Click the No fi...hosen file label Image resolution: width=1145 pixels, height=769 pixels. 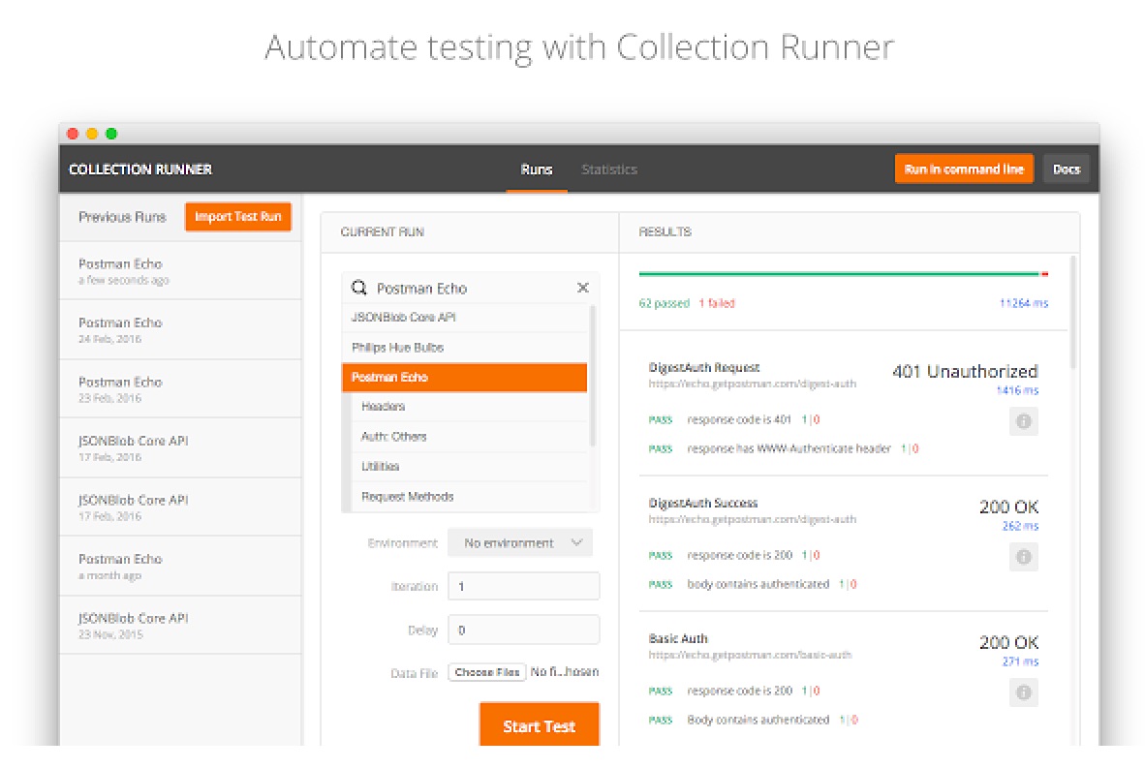point(565,672)
